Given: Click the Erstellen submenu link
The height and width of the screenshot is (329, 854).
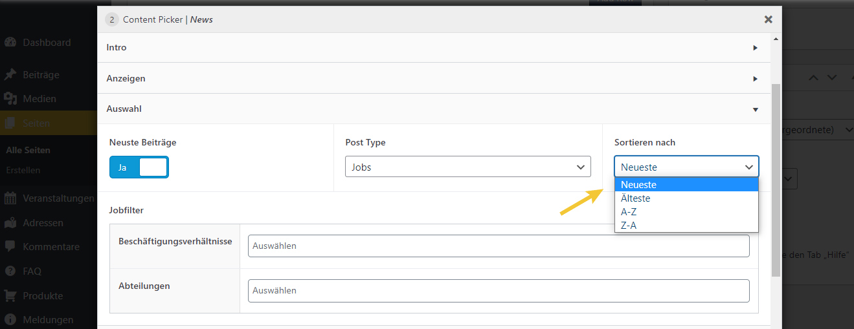Looking at the screenshot, I should tap(23, 171).
